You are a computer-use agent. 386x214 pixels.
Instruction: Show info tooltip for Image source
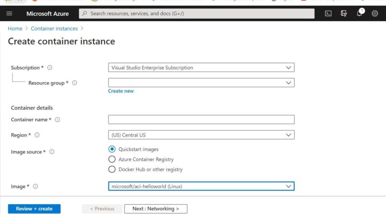tap(52, 151)
